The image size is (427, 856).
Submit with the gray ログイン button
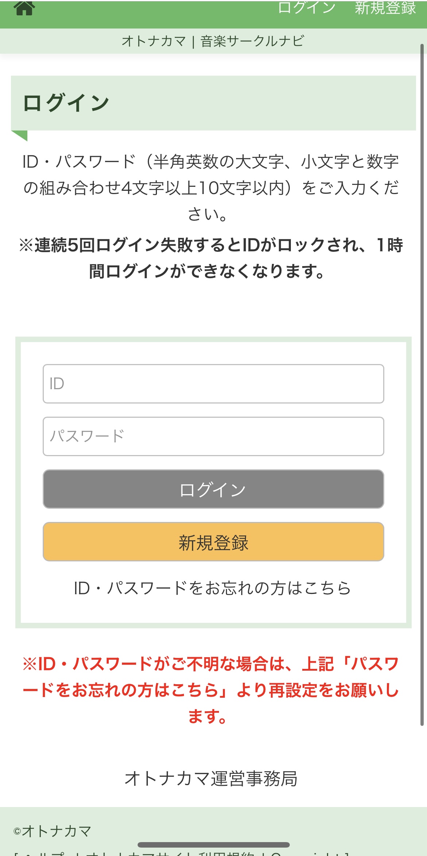(213, 489)
